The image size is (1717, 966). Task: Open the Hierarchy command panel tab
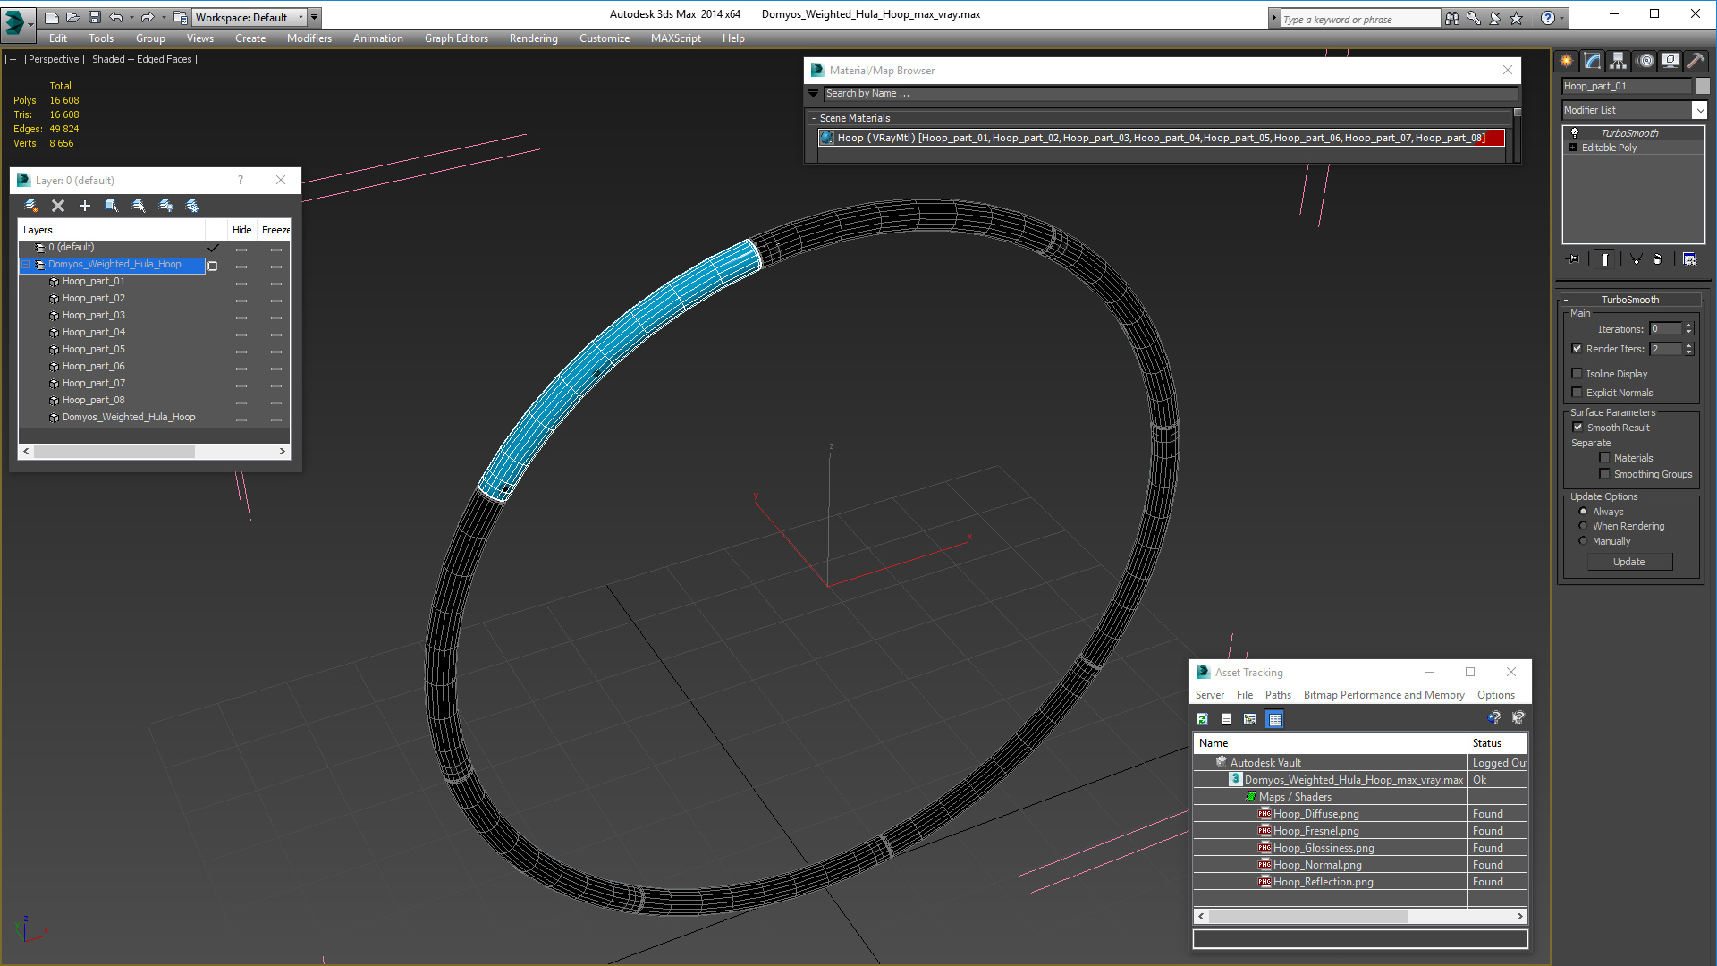[1619, 61]
